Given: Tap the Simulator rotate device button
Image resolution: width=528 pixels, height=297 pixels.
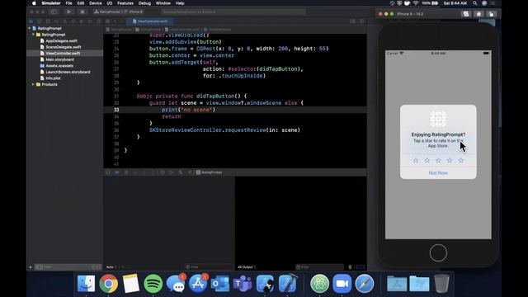Looking at the screenshot, I should pyautogui.click(x=492, y=14).
